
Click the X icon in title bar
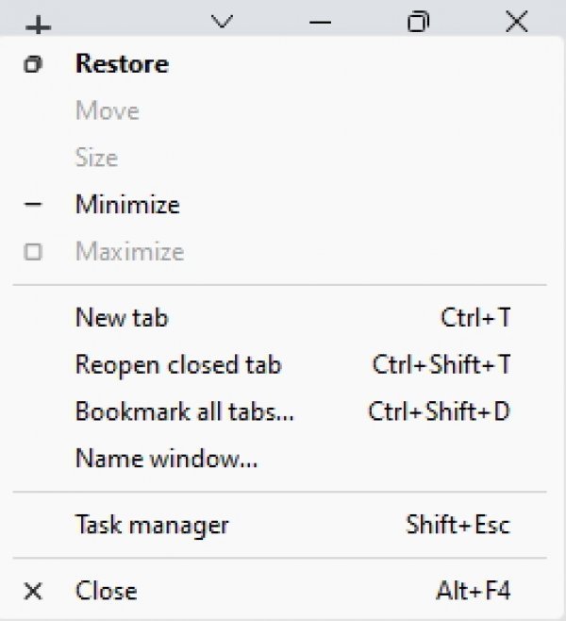click(517, 22)
